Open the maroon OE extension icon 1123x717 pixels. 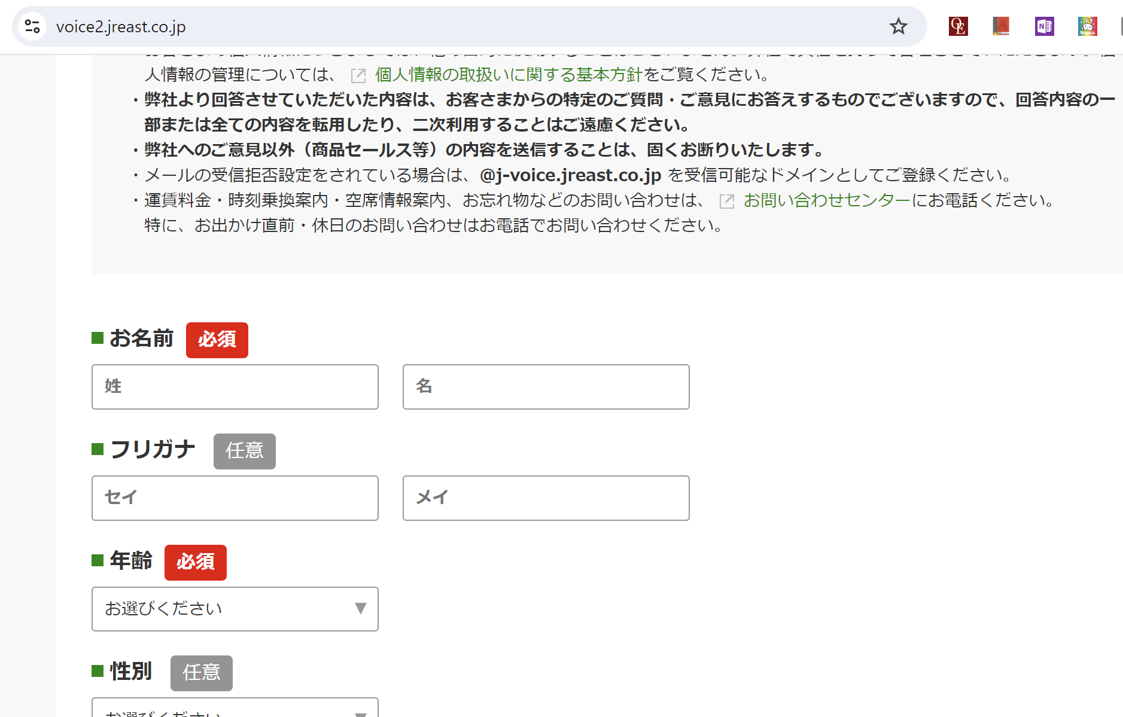click(958, 26)
